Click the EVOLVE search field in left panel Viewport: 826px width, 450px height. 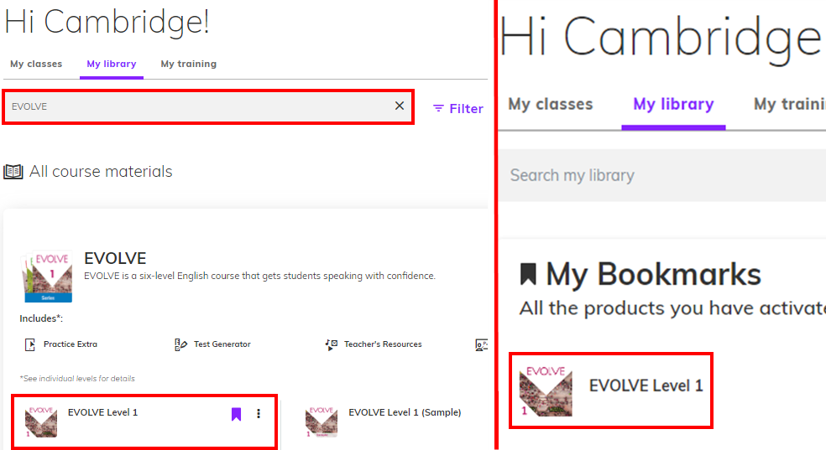tap(208, 106)
